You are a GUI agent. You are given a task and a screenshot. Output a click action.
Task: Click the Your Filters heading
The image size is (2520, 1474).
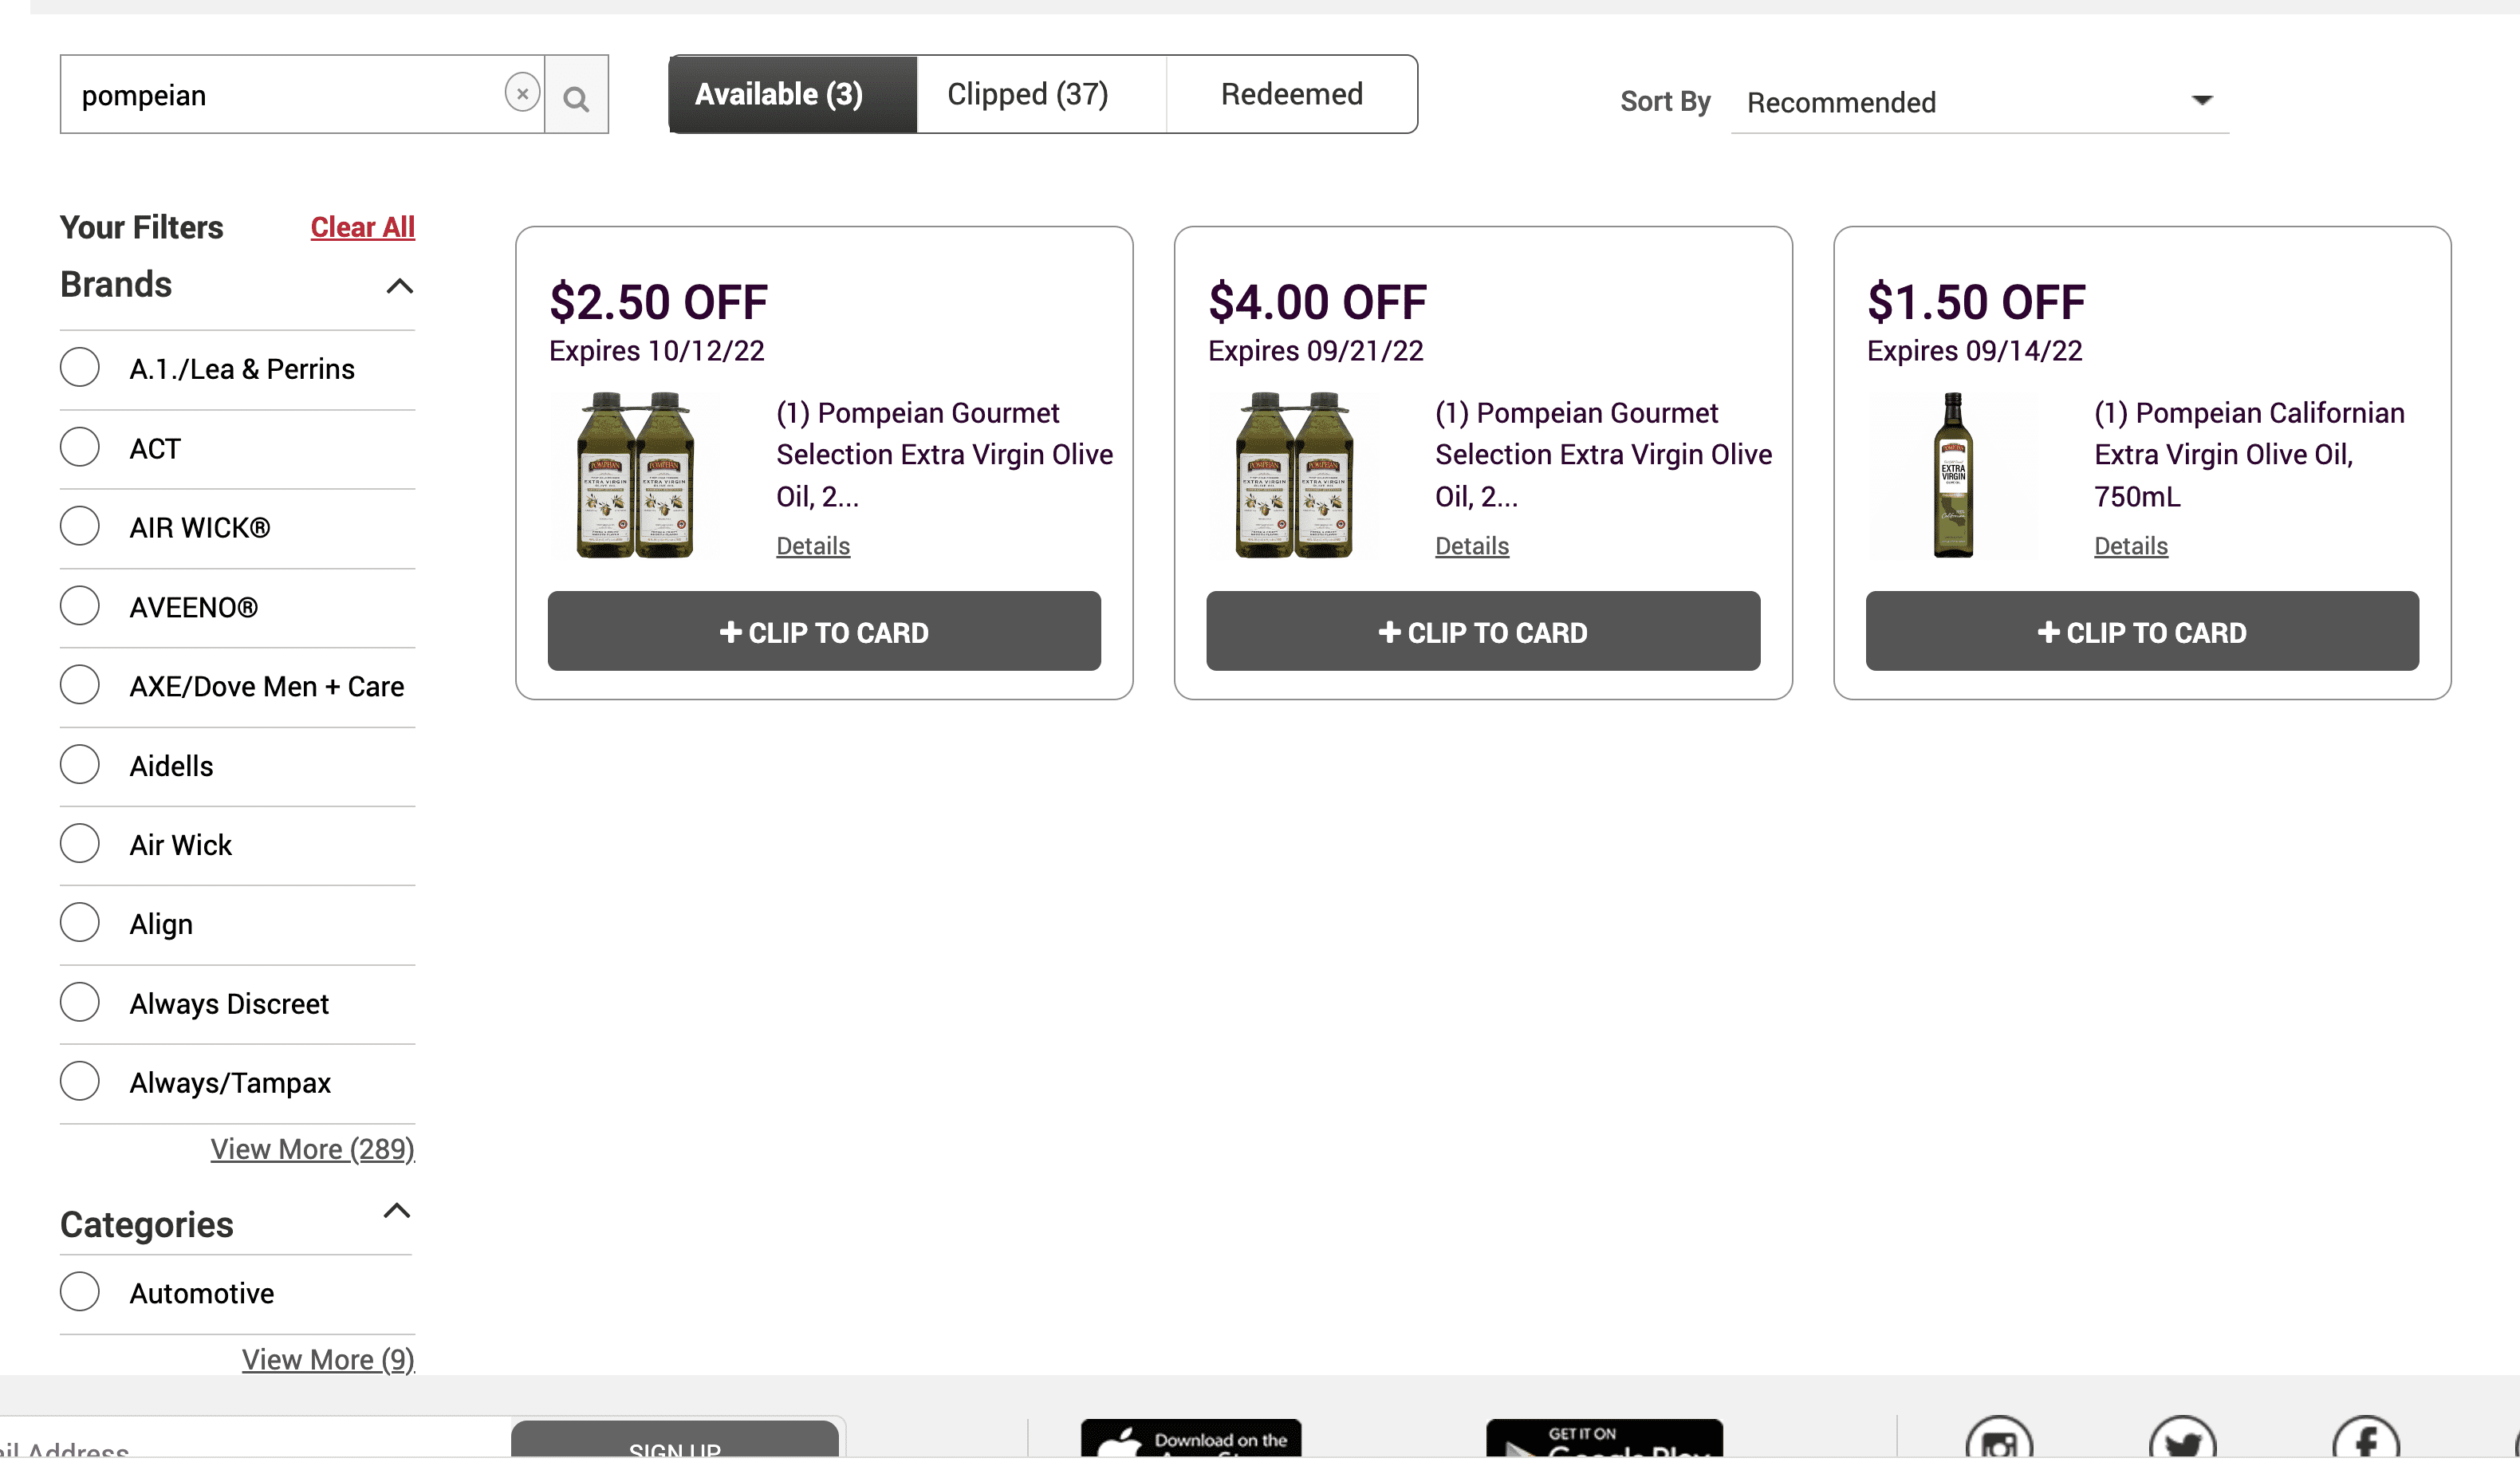pos(142,228)
